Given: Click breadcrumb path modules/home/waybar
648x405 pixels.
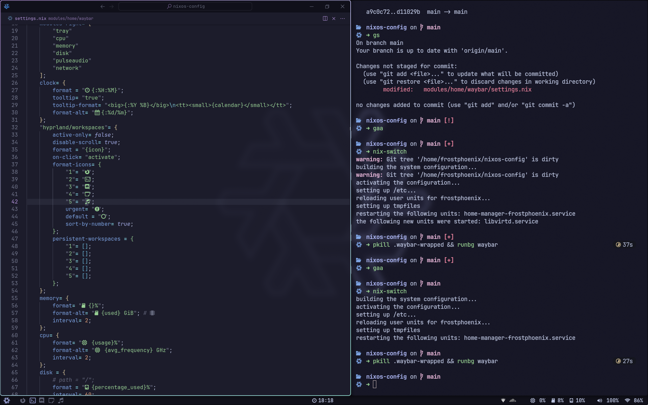Looking at the screenshot, I should coord(71,19).
